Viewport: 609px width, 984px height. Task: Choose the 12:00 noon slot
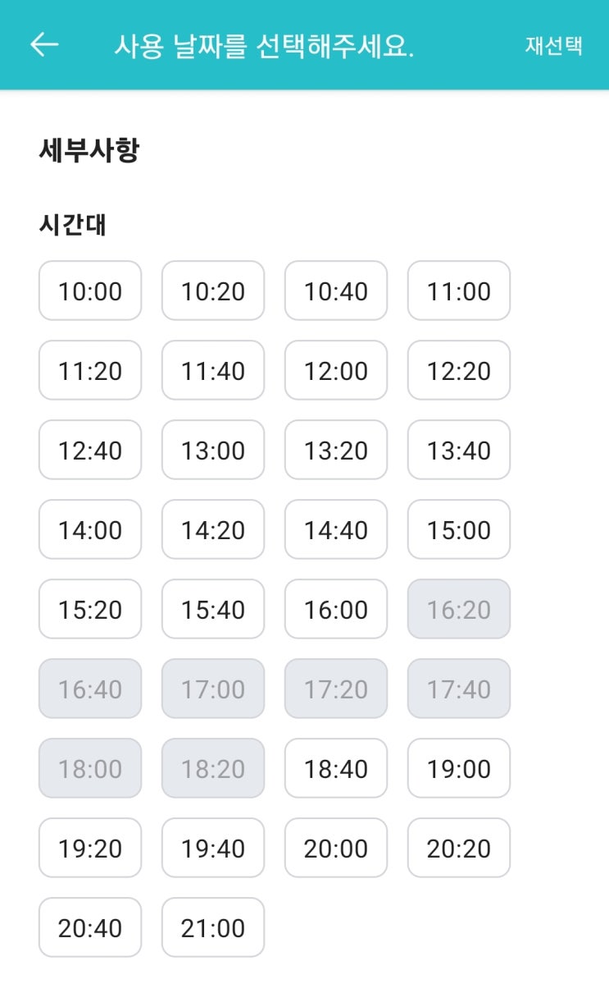(336, 371)
